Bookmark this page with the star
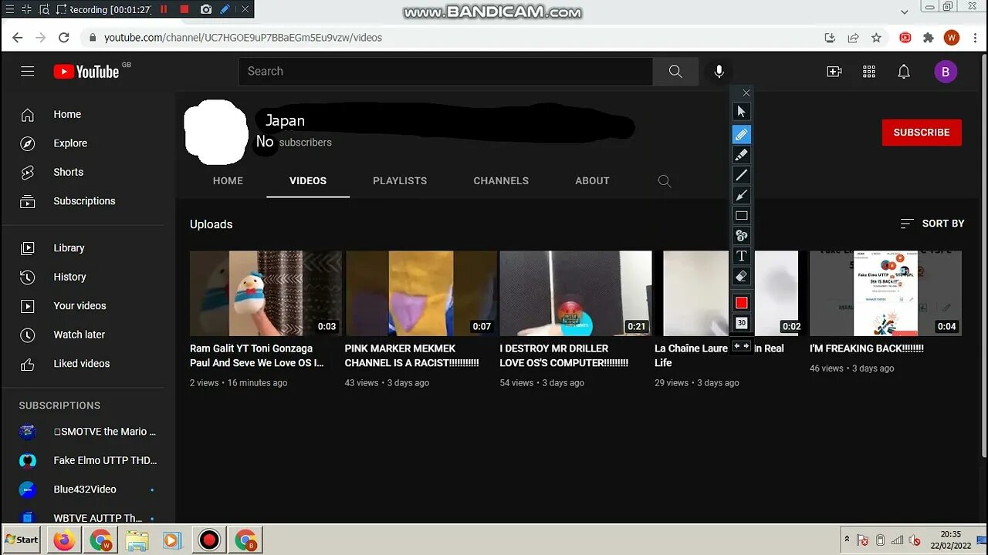The width and height of the screenshot is (988, 555). click(876, 37)
